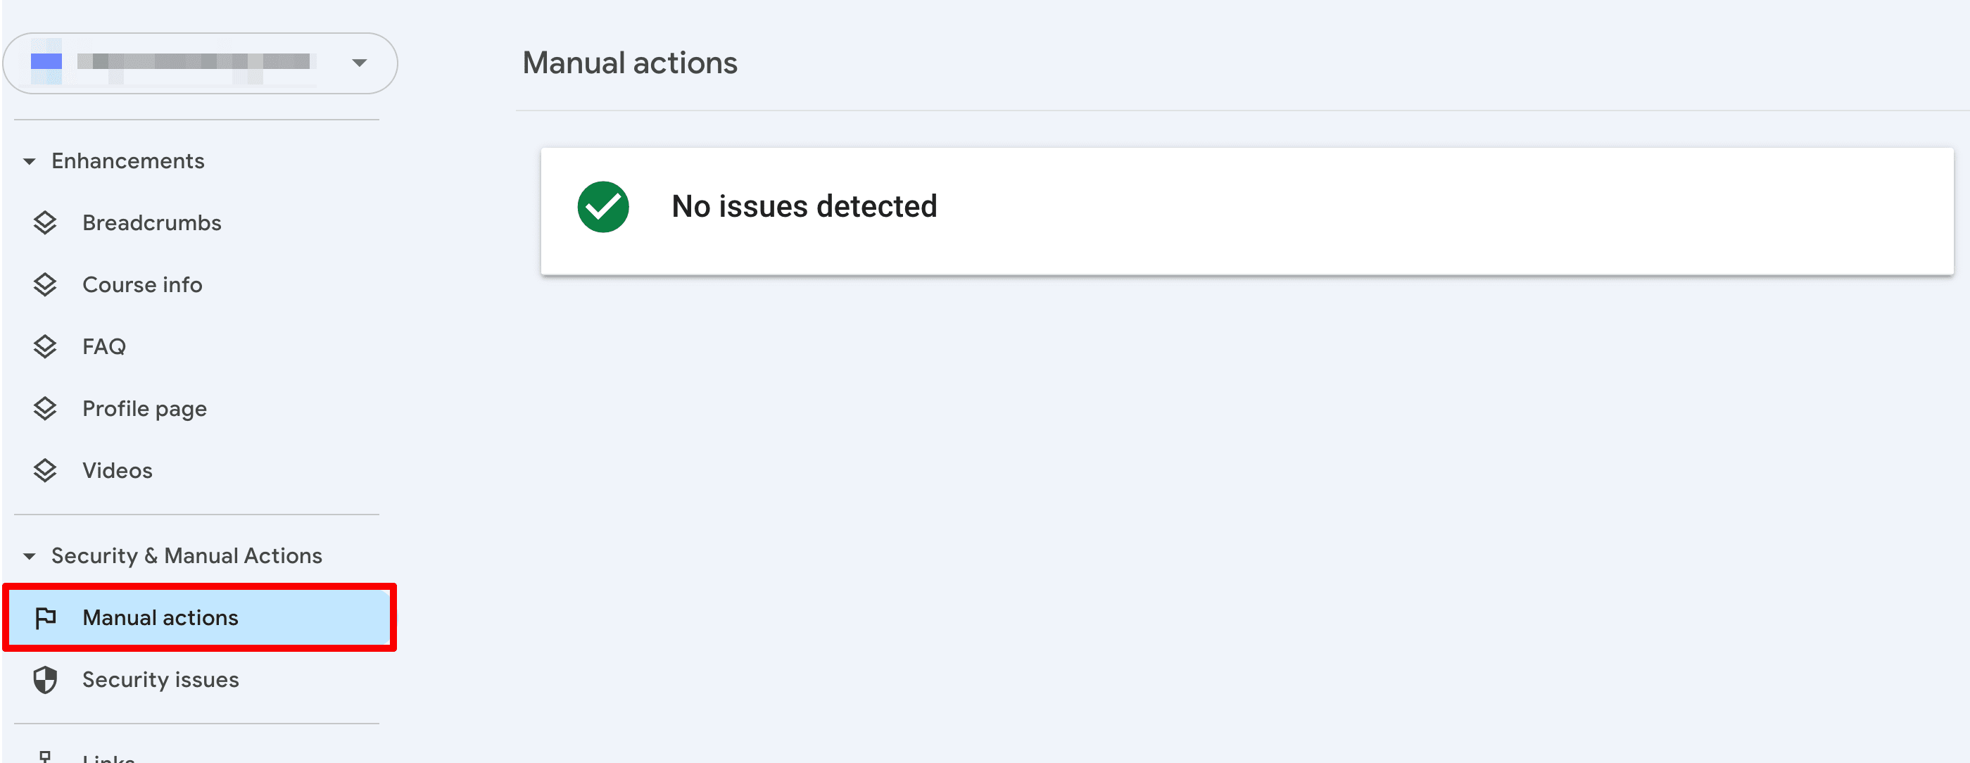Open the FAQ report
This screenshot has height=763, width=1970.
point(104,346)
